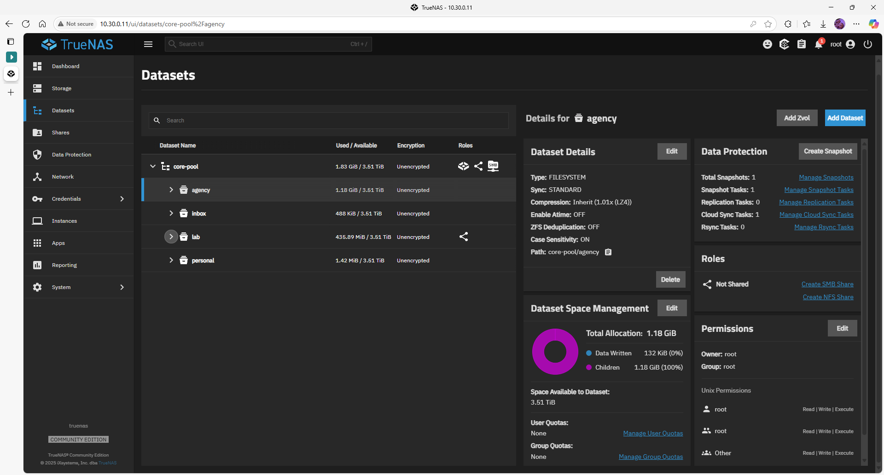Image resolution: width=884 pixels, height=475 pixels.
Task: Open the alerts bell notification
Action: [x=819, y=44]
